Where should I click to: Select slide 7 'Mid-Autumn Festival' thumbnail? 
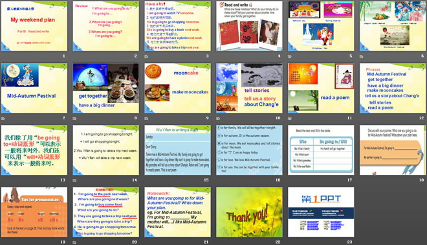tap(34, 88)
